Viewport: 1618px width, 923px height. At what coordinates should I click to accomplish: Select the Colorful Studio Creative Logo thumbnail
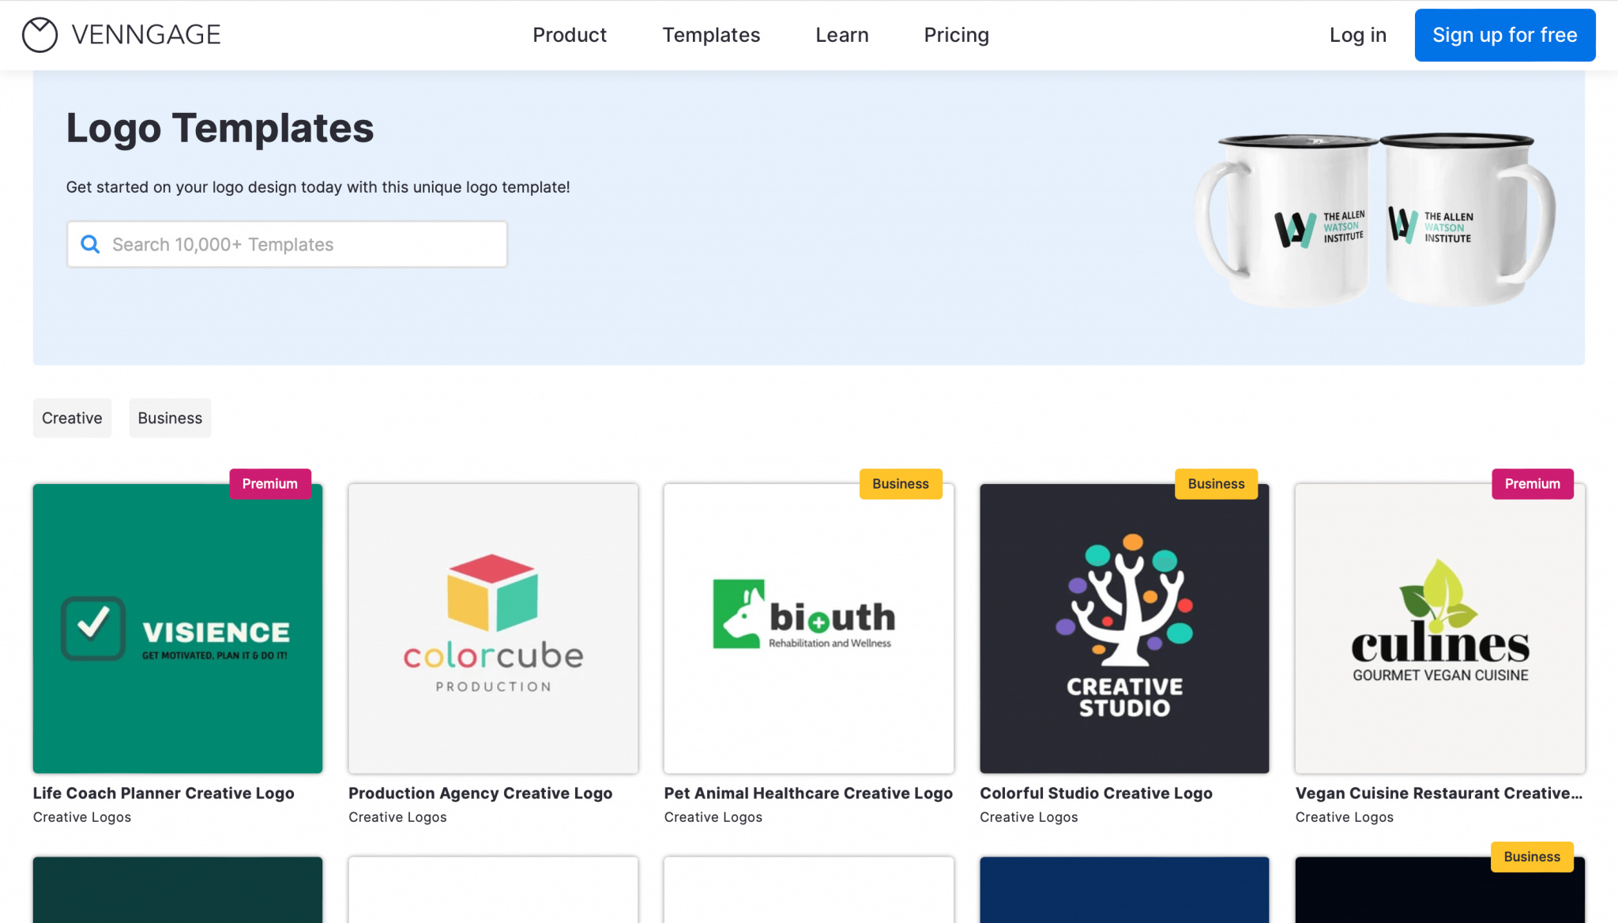pyautogui.click(x=1123, y=628)
